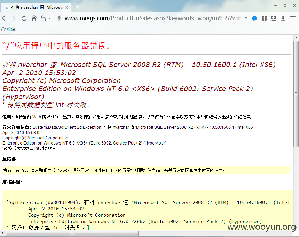Click the horizontal scrollbar thumb
Image resolution: width=299 pixels, height=237 pixels.
[72, 234]
